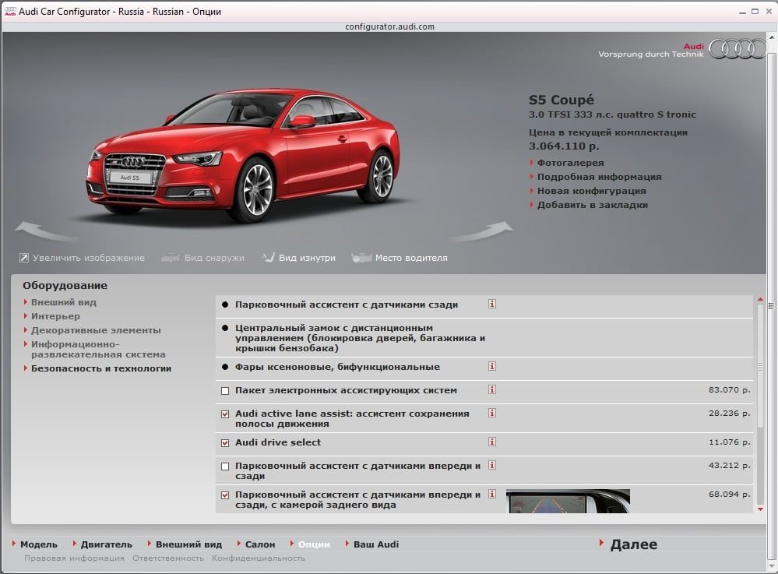Open Информационно-развлекательная система category

[98, 349]
